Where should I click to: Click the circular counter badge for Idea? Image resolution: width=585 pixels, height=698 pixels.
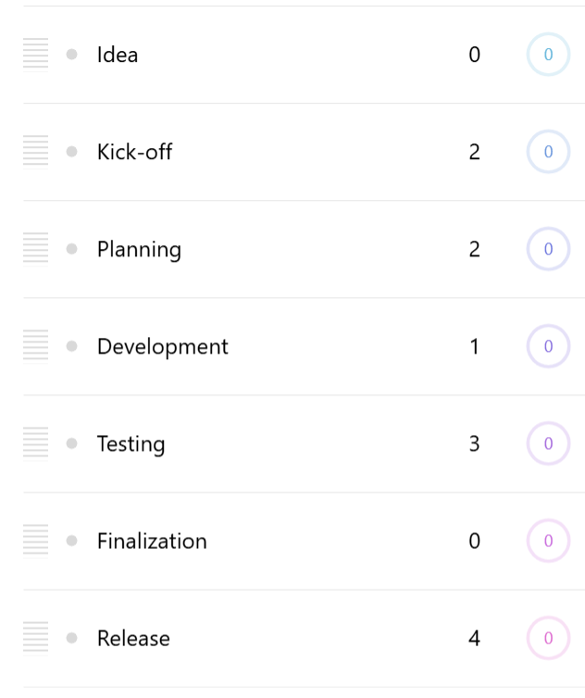(x=548, y=55)
